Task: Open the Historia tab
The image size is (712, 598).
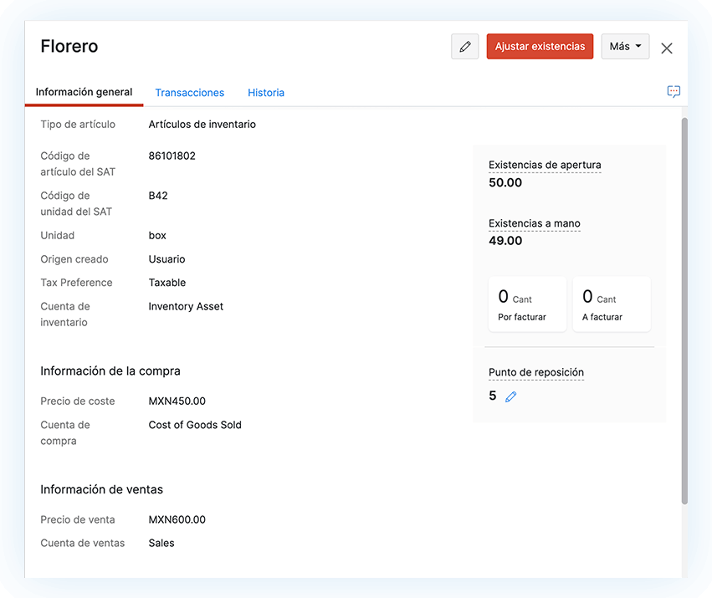Action: pos(265,92)
